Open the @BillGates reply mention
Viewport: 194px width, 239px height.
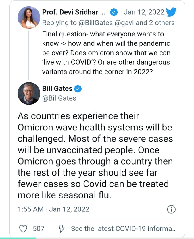coord(96,23)
